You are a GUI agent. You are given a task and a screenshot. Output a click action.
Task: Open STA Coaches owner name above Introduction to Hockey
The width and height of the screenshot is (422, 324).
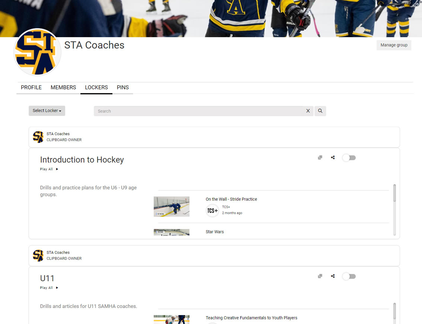(58, 134)
